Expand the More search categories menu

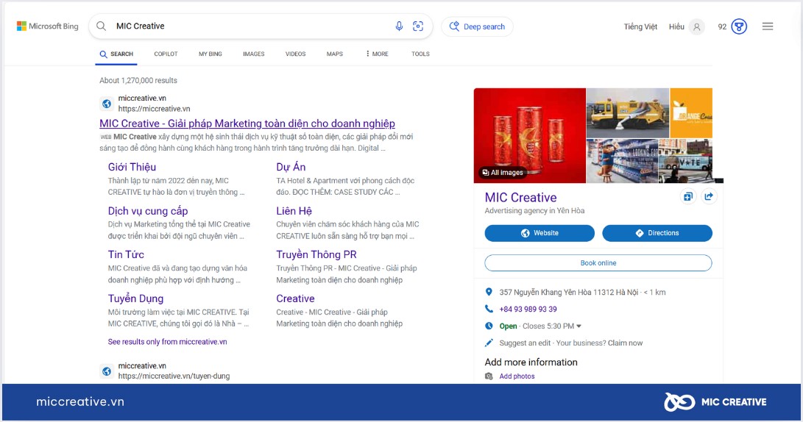click(x=377, y=54)
